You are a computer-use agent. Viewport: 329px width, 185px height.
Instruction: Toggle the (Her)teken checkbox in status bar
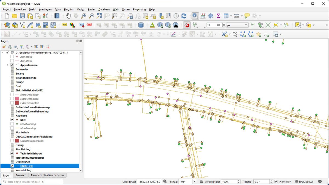276,181
